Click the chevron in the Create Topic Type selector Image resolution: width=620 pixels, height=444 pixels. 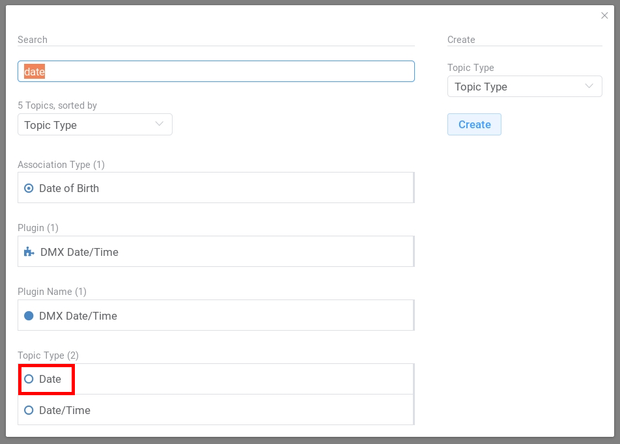point(589,86)
